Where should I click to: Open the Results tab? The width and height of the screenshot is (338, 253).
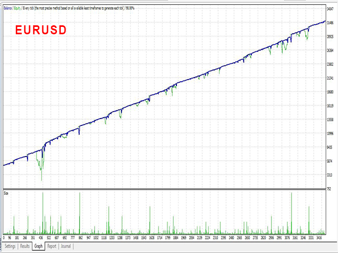pyautogui.click(x=25, y=246)
